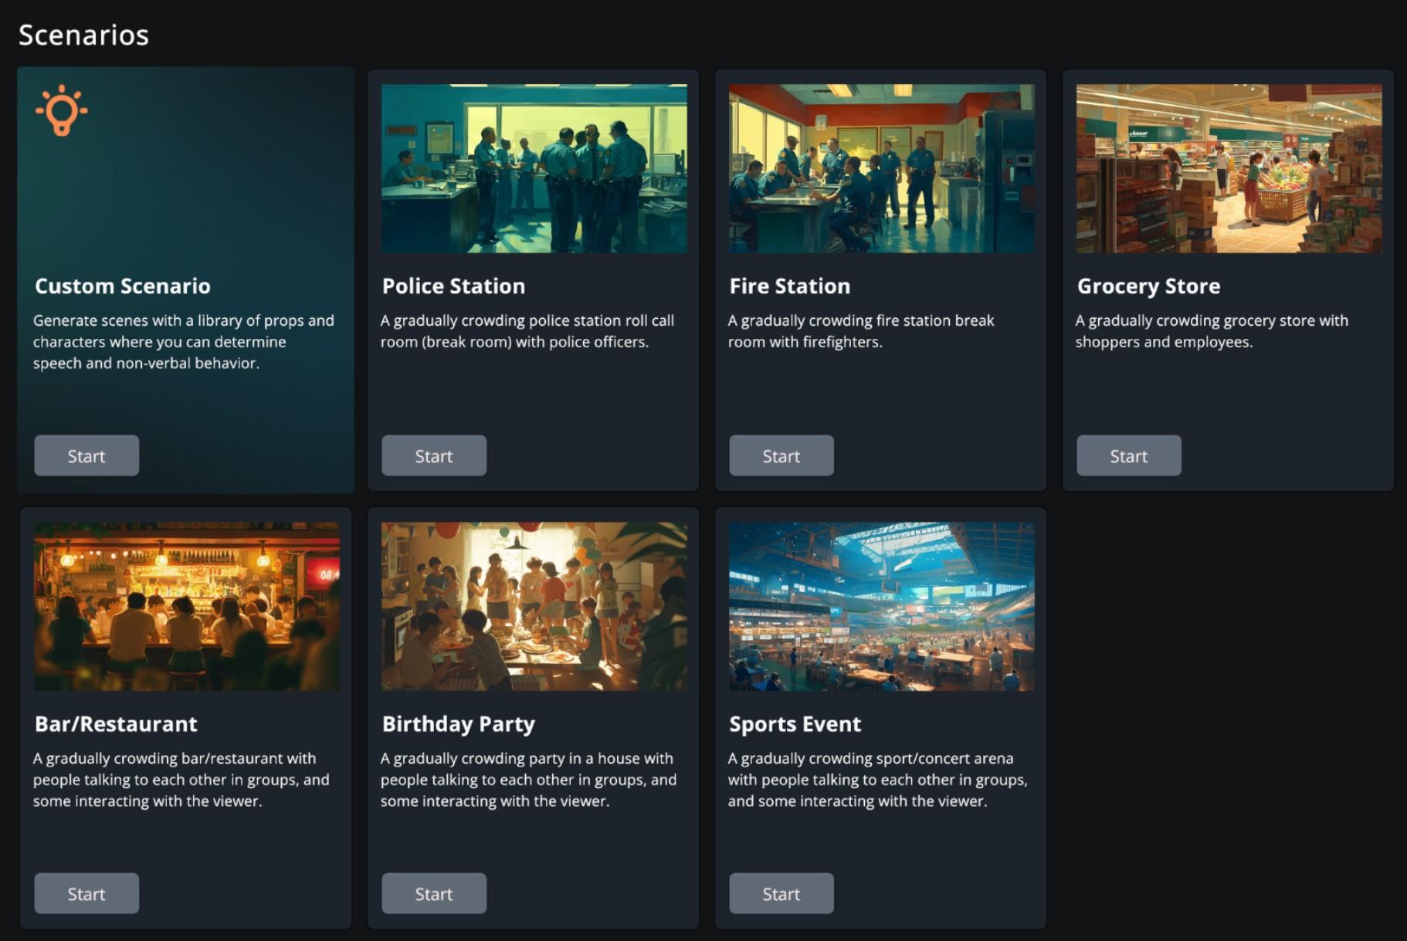Select the Grocery Store card title
Viewport: 1407px width, 941px height.
click(1148, 286)
